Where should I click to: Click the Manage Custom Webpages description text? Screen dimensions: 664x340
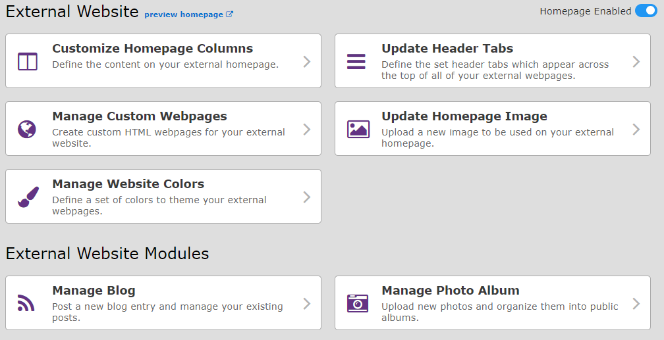pos(169,138)
